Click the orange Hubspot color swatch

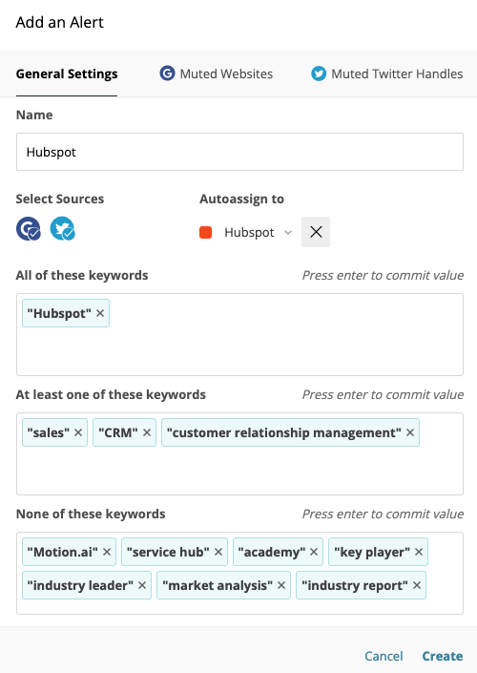(x=205, y=232)
